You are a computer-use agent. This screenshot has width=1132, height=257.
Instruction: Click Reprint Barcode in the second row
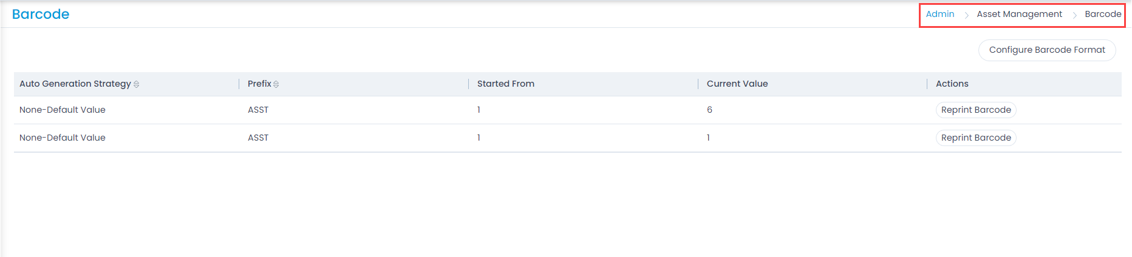coord(975,138)
